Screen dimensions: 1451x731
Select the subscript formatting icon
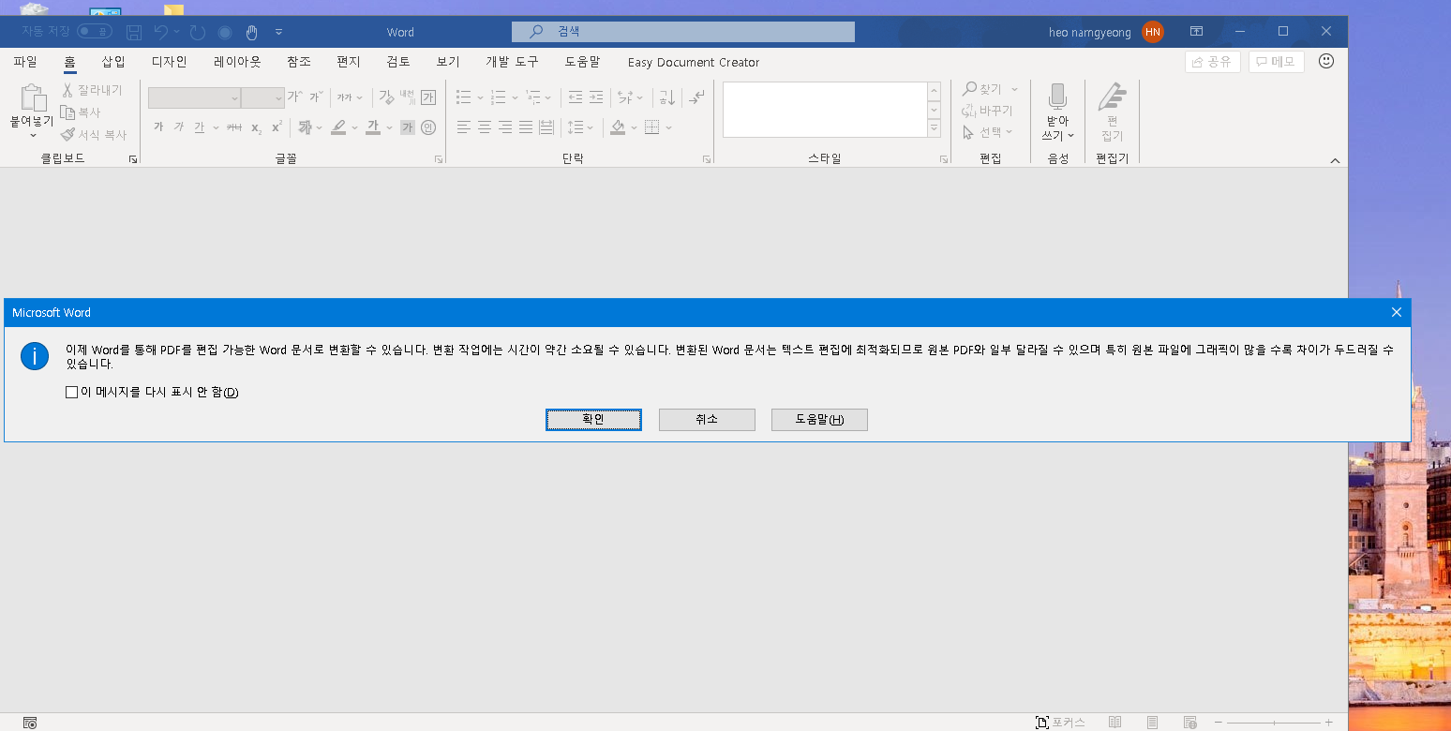254,128
